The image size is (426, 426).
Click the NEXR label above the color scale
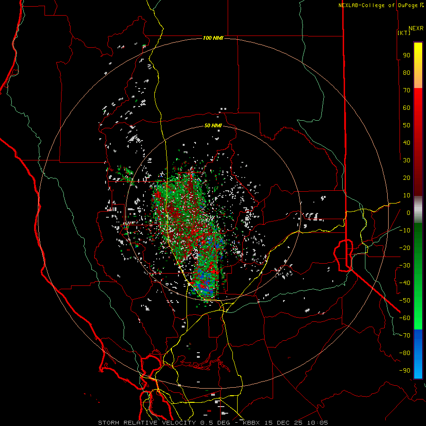pos(416,28)
